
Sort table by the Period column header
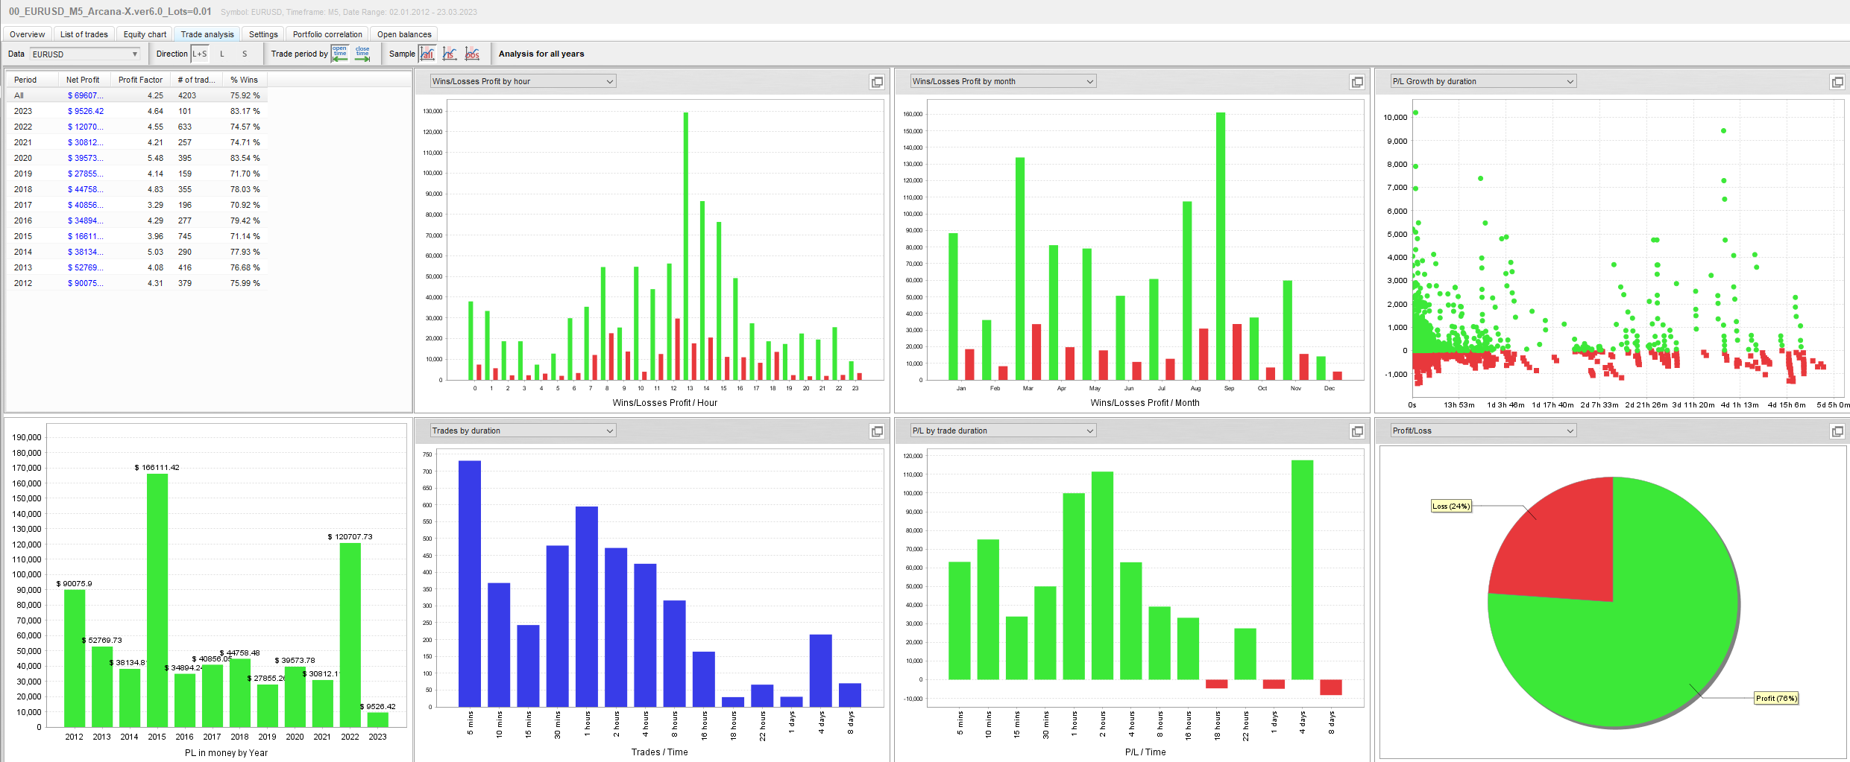pyautogui.click(x=32, y=80)
